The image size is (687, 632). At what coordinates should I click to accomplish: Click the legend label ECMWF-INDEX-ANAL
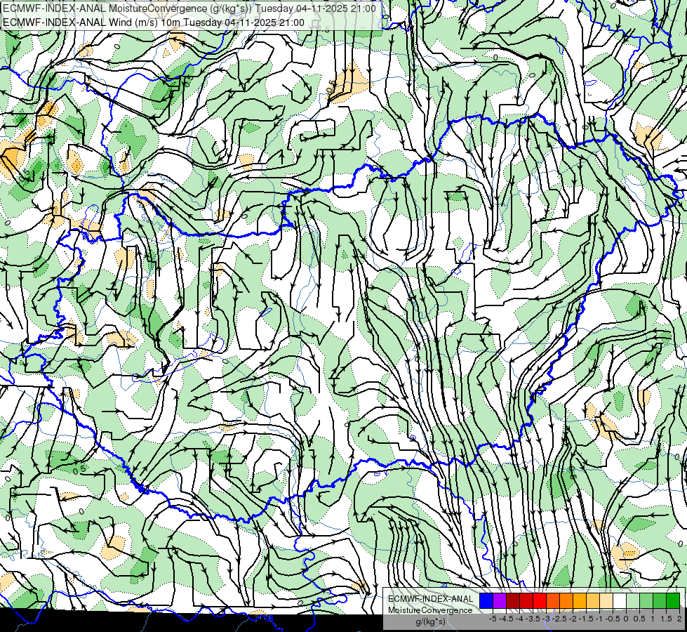(x=431, y=599)
